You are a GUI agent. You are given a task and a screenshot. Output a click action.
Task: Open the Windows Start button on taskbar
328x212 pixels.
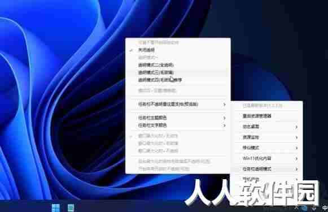[56, 207]
